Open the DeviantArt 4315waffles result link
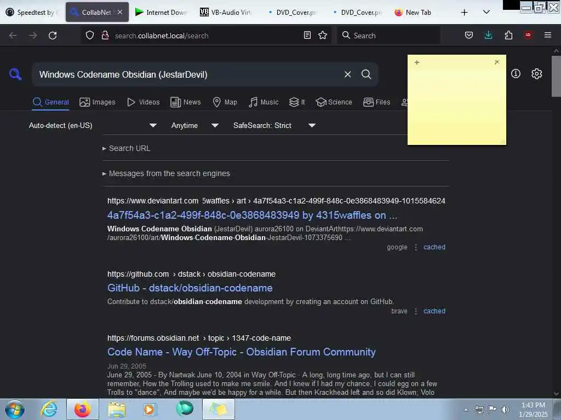Screen dimensions: 561x420 click(x=252, y=215)
